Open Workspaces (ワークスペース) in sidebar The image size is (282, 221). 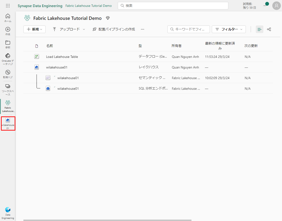8,90
